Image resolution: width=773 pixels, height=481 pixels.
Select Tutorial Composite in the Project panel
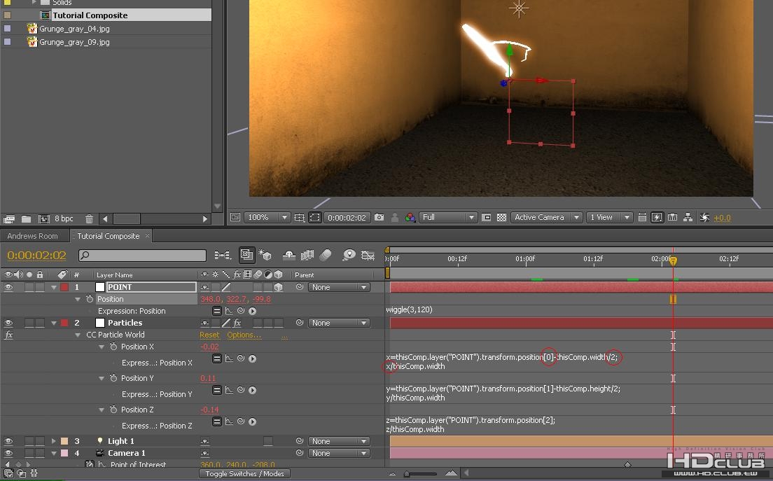coord(90,15)
